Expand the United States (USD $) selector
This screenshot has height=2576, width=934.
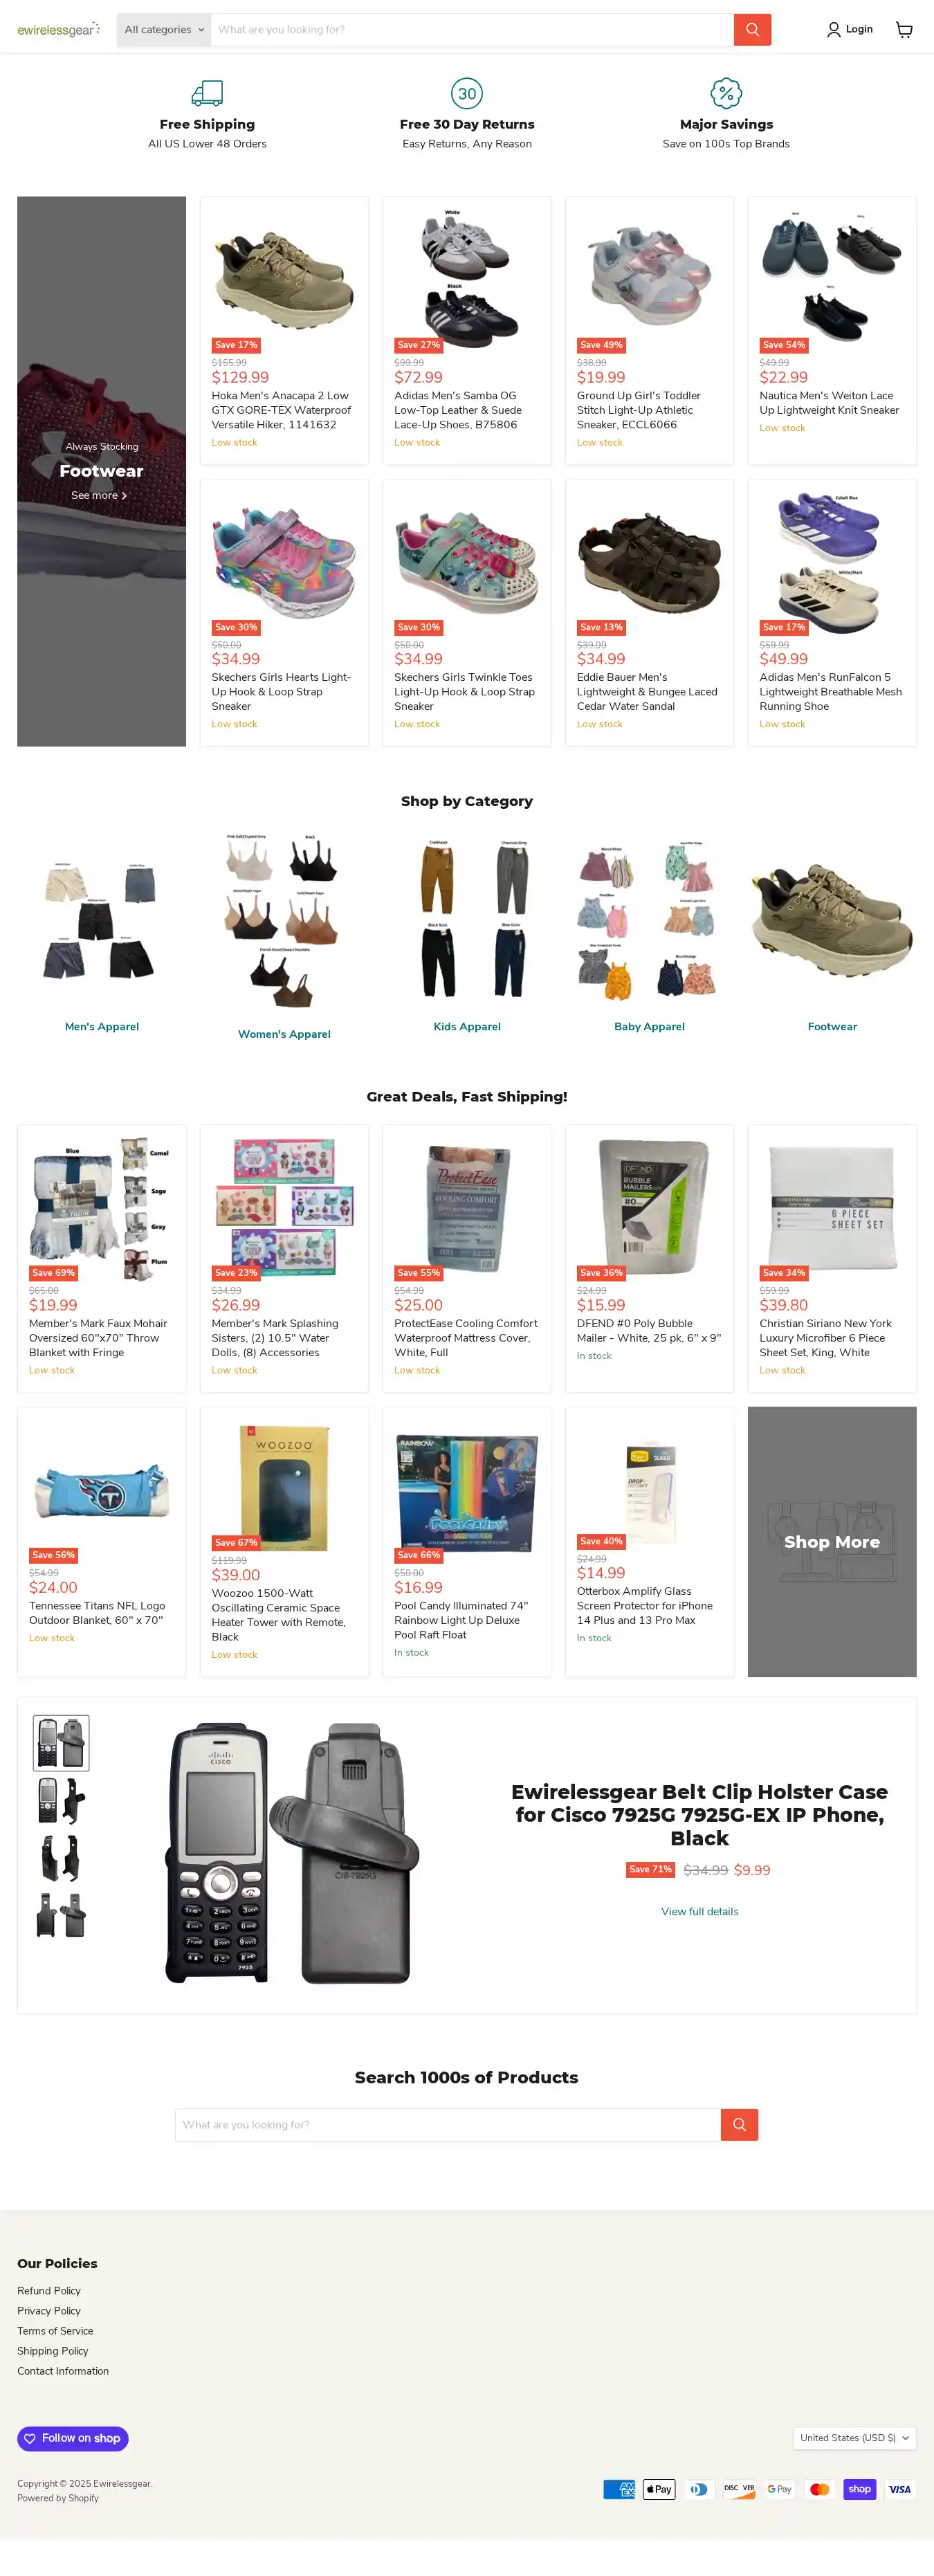click(854, 2438)
